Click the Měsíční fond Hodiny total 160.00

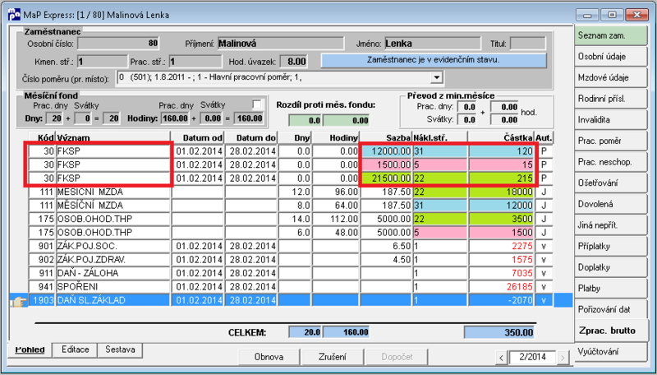[250, 118]
